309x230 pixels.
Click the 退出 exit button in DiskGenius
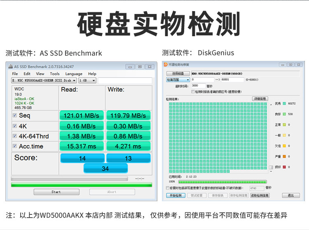coord(291,195)
